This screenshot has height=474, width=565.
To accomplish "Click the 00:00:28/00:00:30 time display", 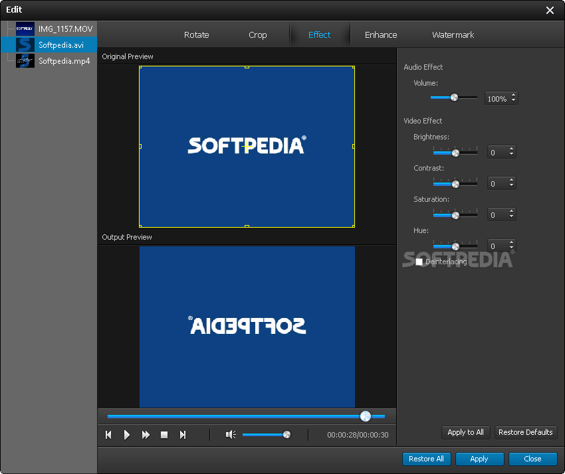I will tap(358, 435).
